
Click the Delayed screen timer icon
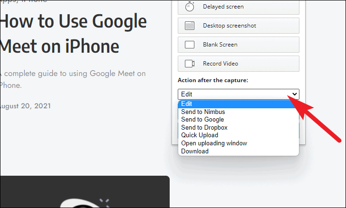coord(190,6)
